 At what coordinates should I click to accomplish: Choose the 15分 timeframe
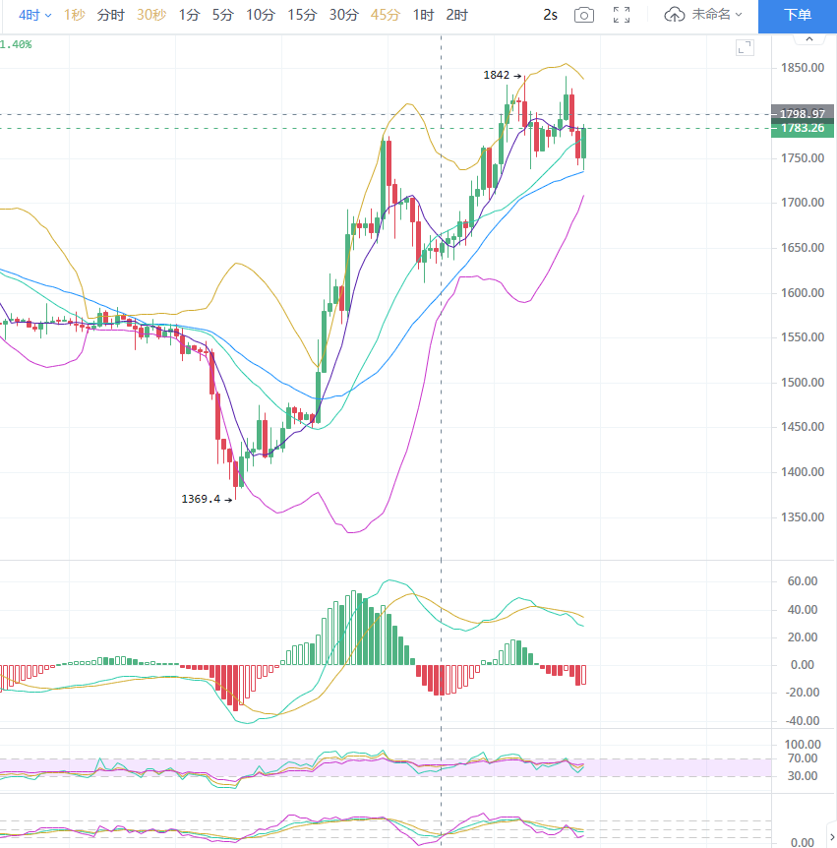302,15
